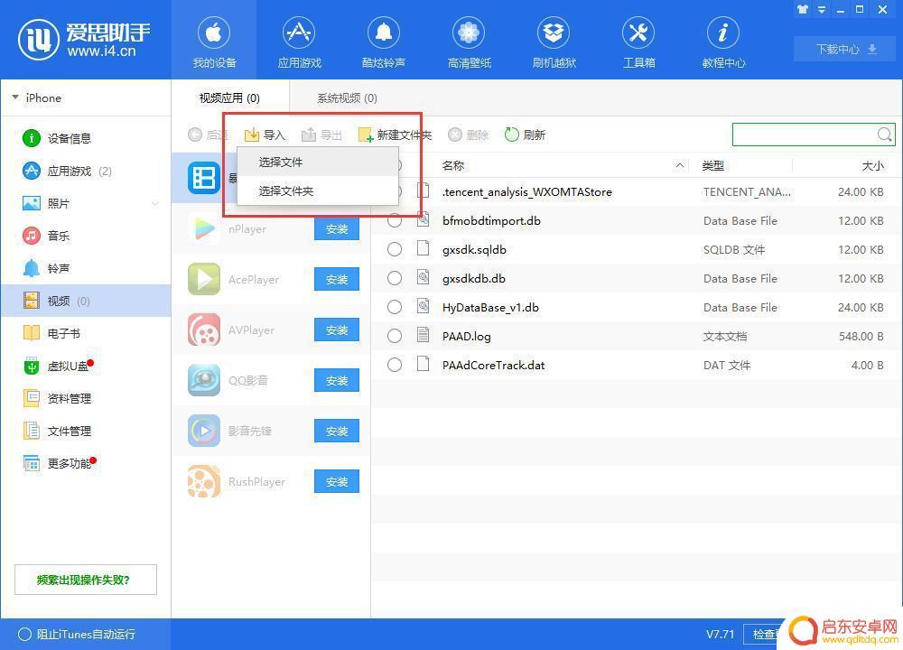Screen dimensions: 903x650
Task: Expand the 照片 sidebar chevron
Action: [155, 203]
